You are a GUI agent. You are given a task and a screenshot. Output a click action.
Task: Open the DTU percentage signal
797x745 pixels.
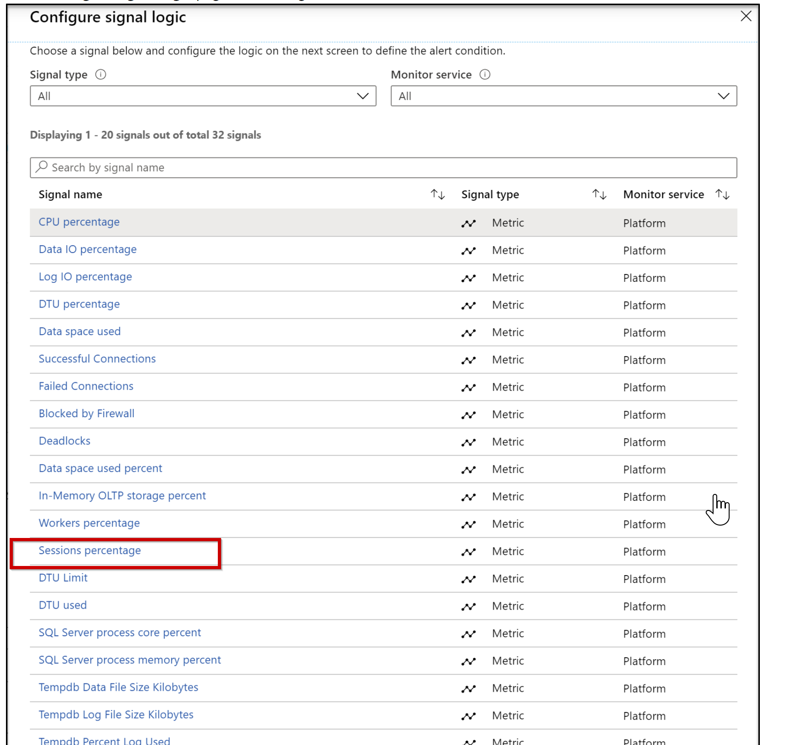pyautogui.click(x=79, y=304)
